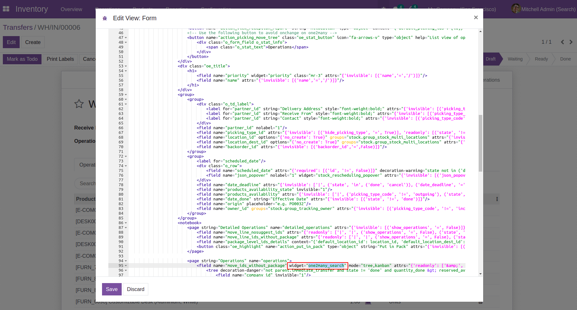Go to next record pager arrow

pos(571,42)
